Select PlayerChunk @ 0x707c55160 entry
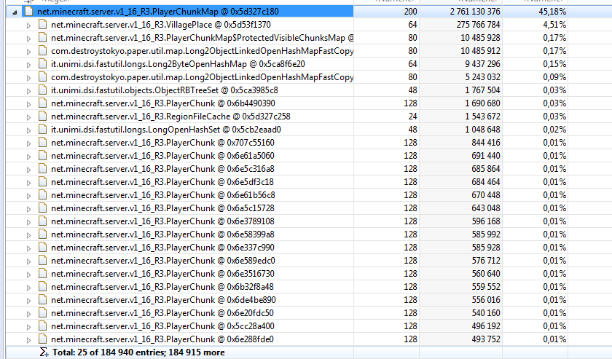612x359 pixels. [x=162, y=143]
